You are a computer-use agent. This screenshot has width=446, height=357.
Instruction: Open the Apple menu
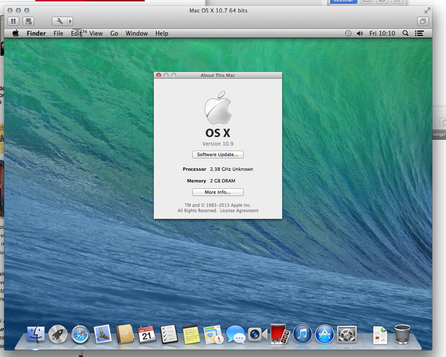(x=15, y=33)
